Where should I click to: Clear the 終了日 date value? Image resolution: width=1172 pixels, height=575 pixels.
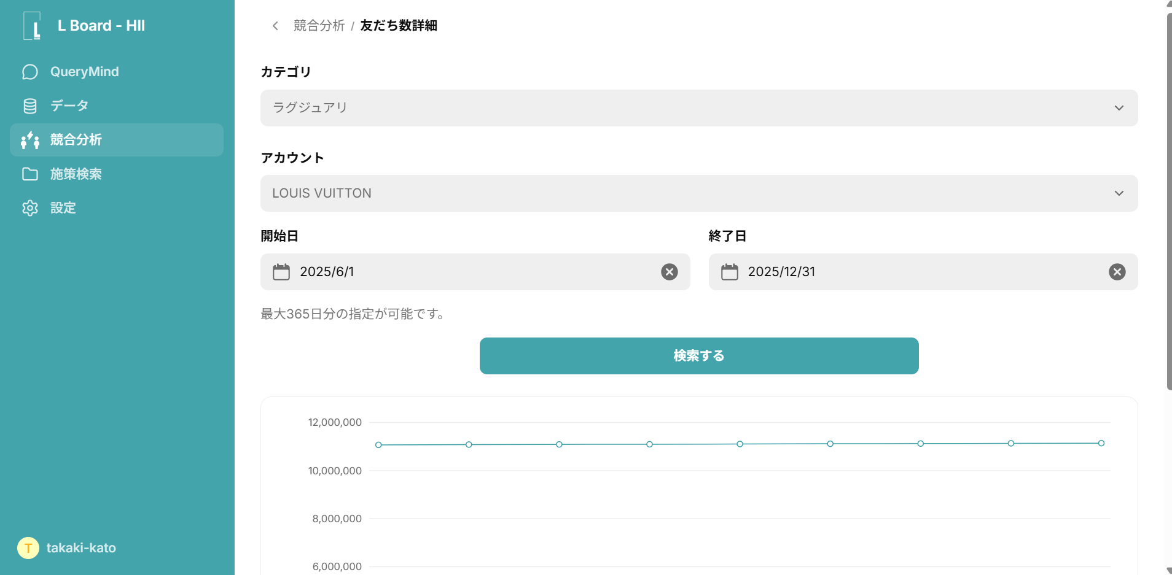[1117, 272]
